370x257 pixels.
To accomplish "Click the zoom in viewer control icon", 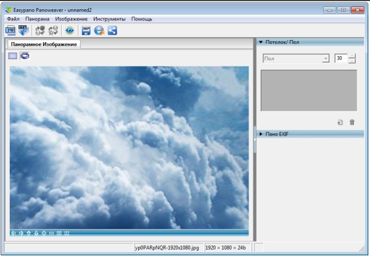I will point(44,233).
